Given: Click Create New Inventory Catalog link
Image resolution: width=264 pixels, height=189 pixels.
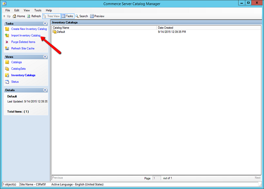Looking at the screenshot, I should (x=29, y=29).
